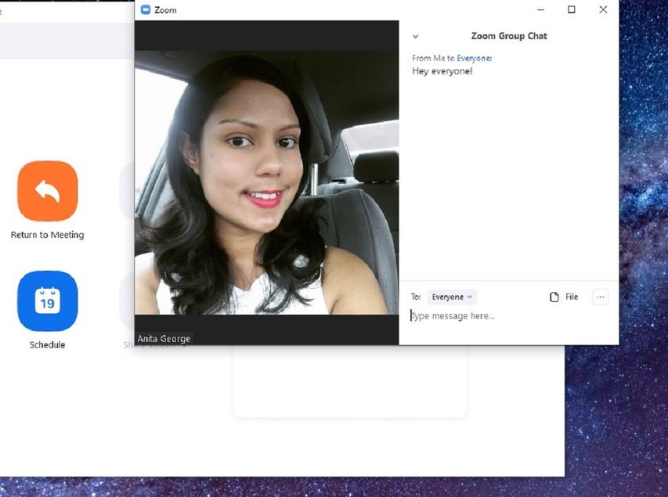668x497 pixels.
Task: Click the Type message here input field
Action: click(509, 316)
